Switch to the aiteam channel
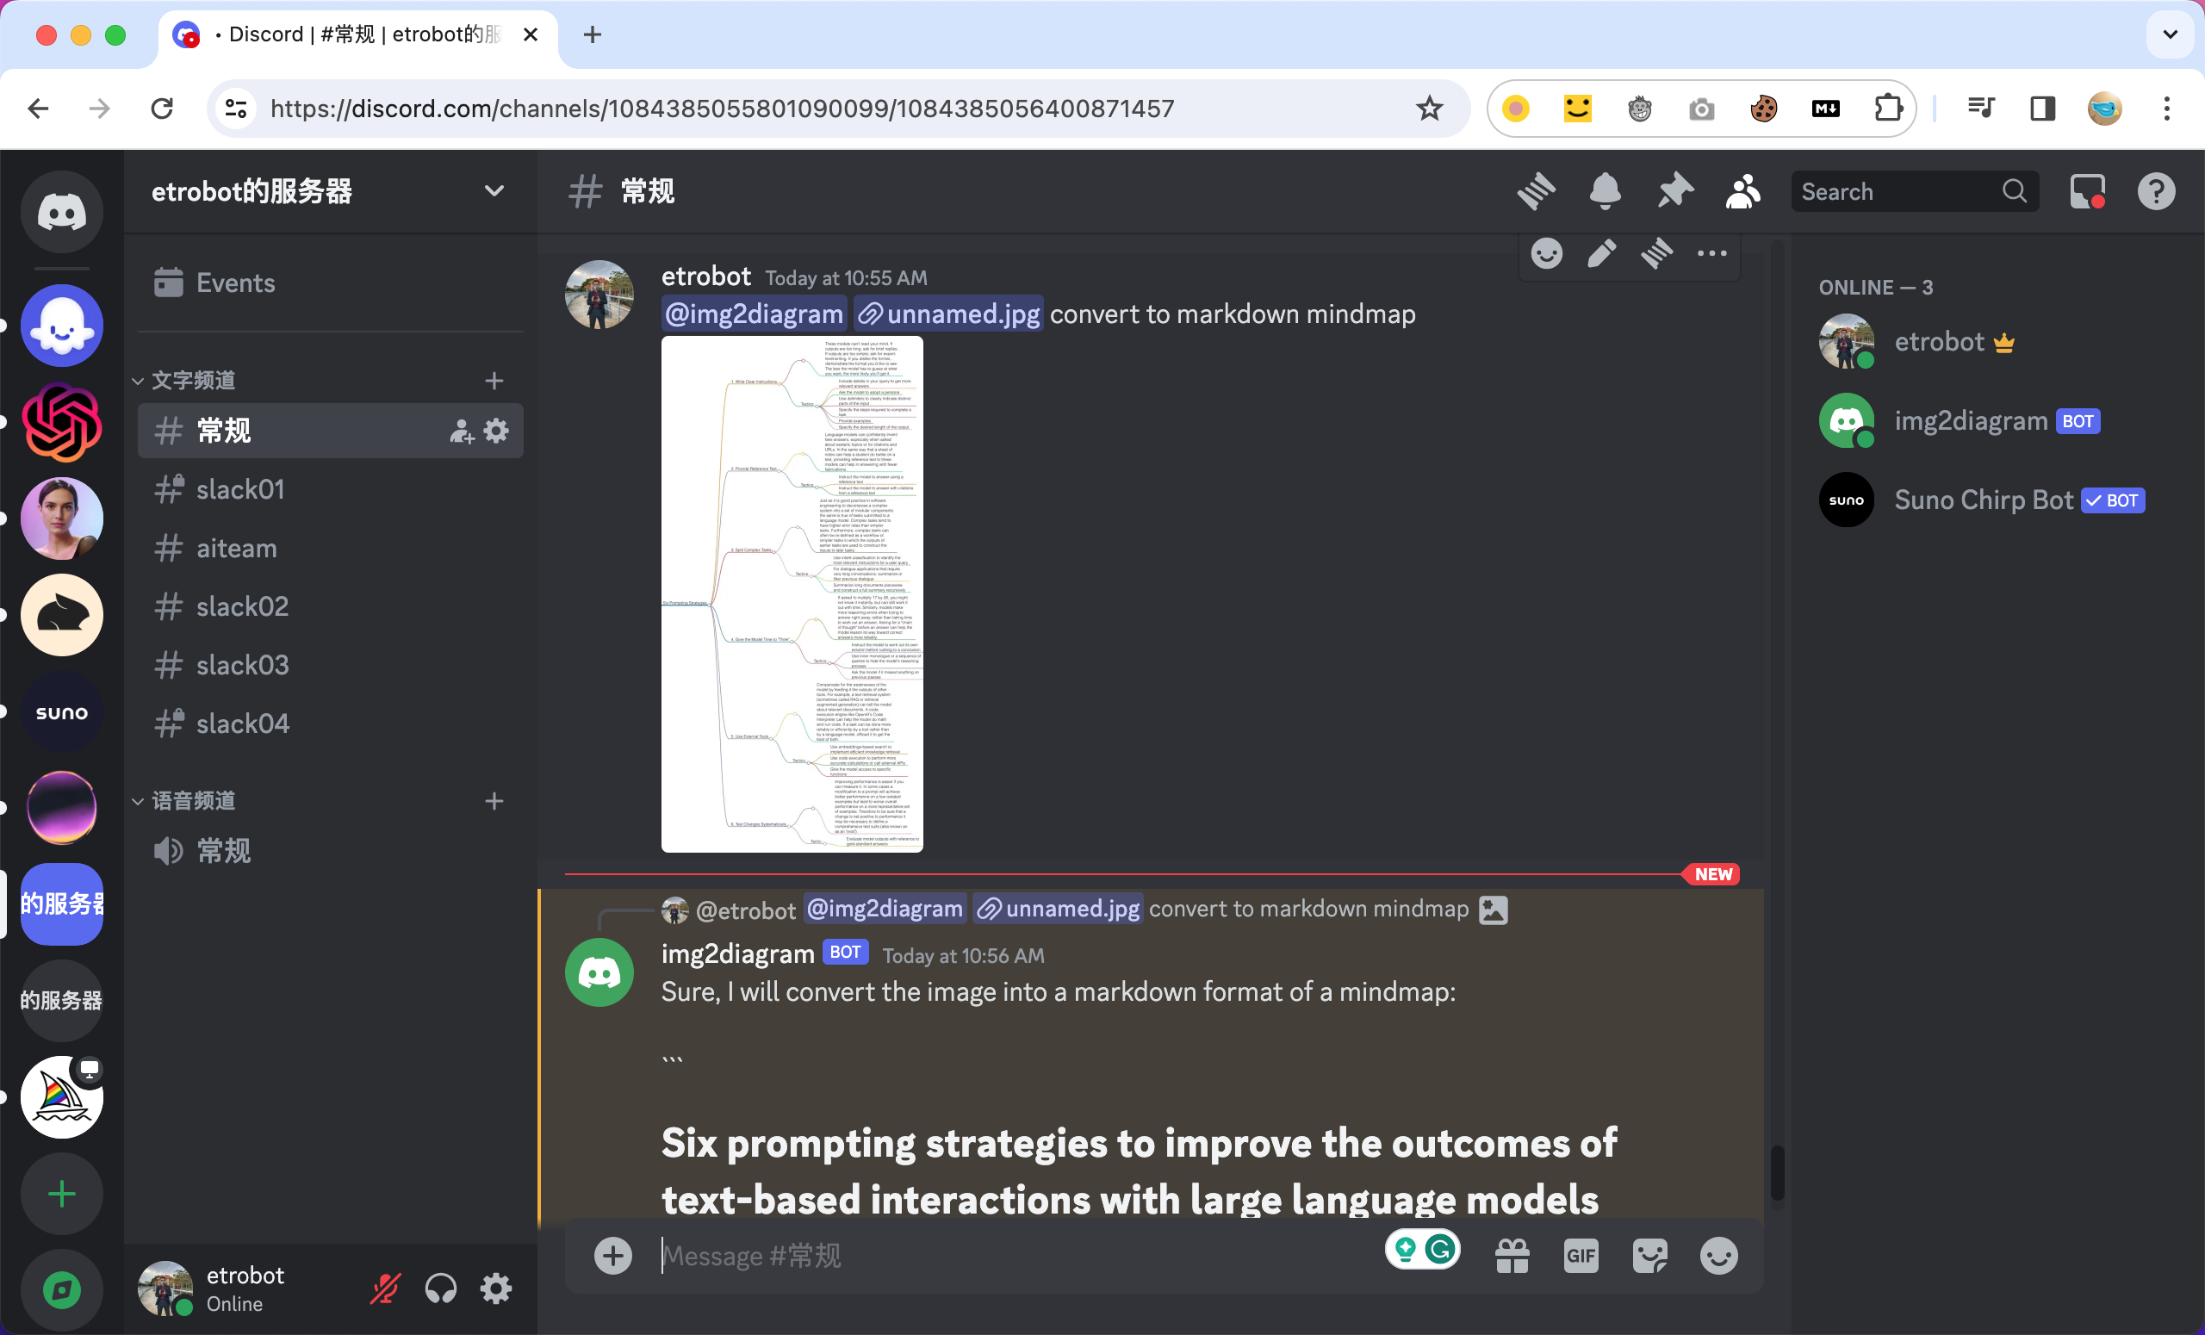This screenshot has height=1335, width=2205. 236,549
